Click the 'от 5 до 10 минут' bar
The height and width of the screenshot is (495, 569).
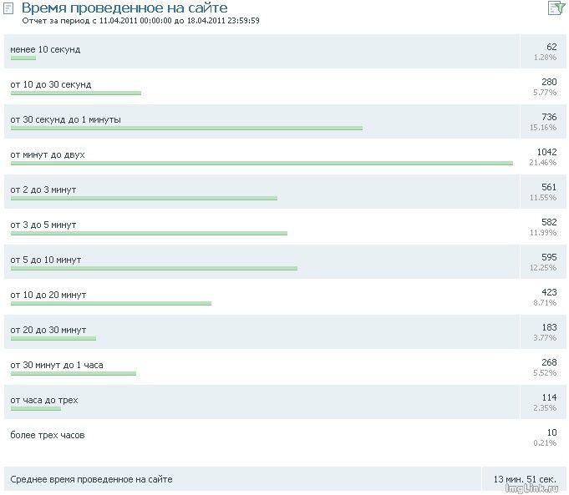(154, 269)
